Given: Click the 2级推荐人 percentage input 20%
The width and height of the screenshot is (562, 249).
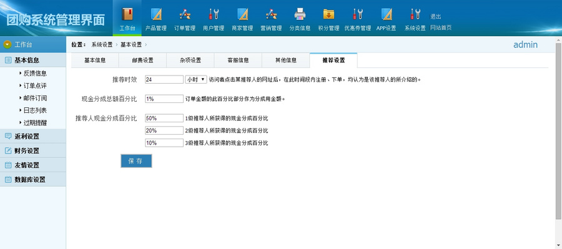Looking at the screenshot, I should [x=164, y=130].
